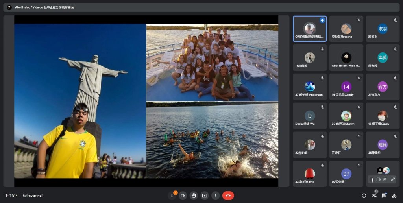
Task: Click muted mic icon on 30 Shawn tile
Action: pos(359,107)
